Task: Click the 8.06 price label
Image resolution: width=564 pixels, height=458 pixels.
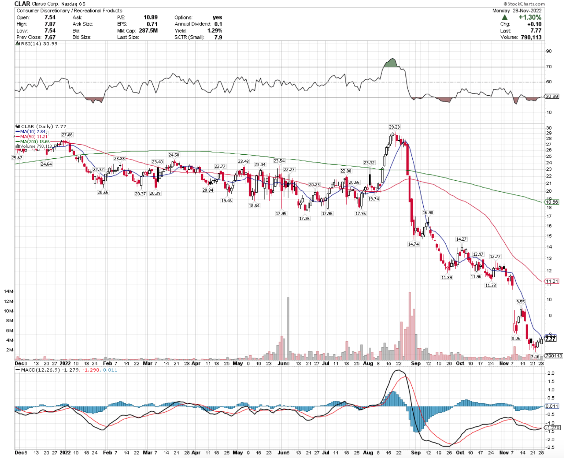Action: click(516, 338)
